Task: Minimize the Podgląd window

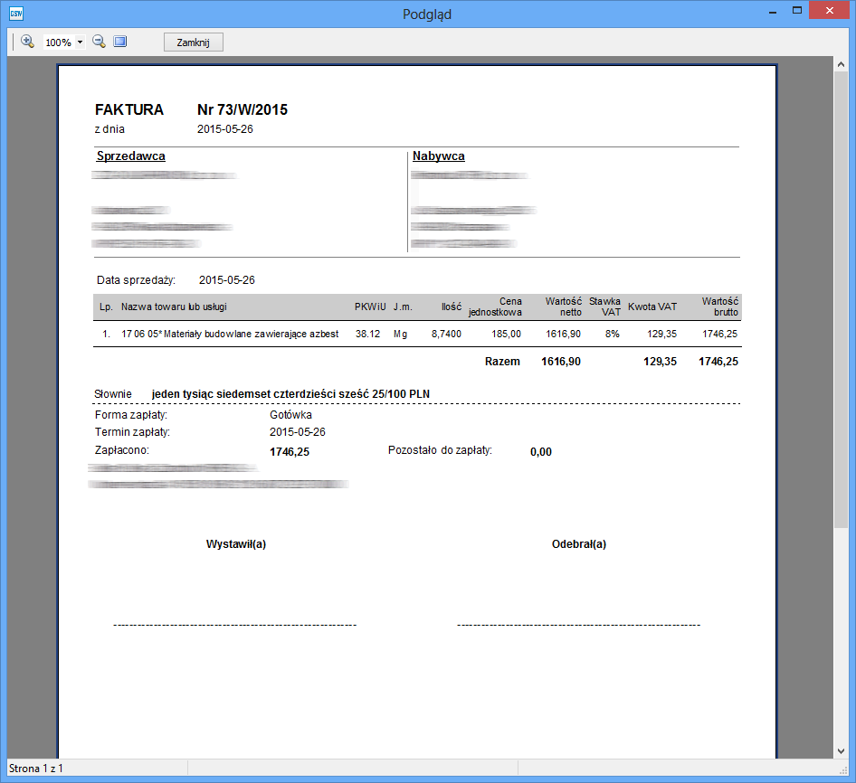Action: tap(772, 11)
